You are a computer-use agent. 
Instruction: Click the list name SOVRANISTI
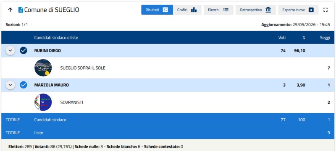[71, 103]
